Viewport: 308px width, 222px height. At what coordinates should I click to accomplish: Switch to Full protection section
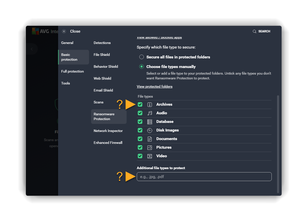(72, 71)
